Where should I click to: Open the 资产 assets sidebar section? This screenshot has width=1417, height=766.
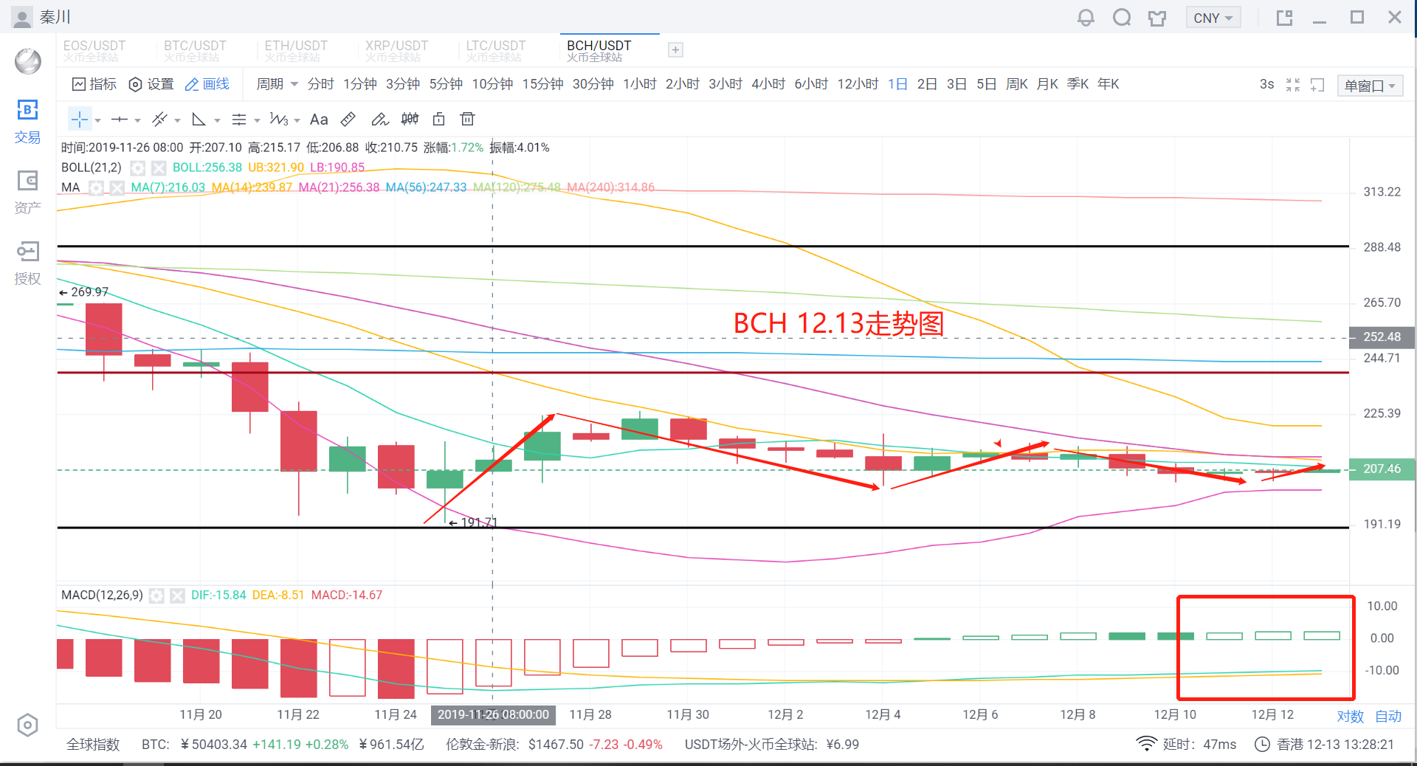[x=27, y=193]
